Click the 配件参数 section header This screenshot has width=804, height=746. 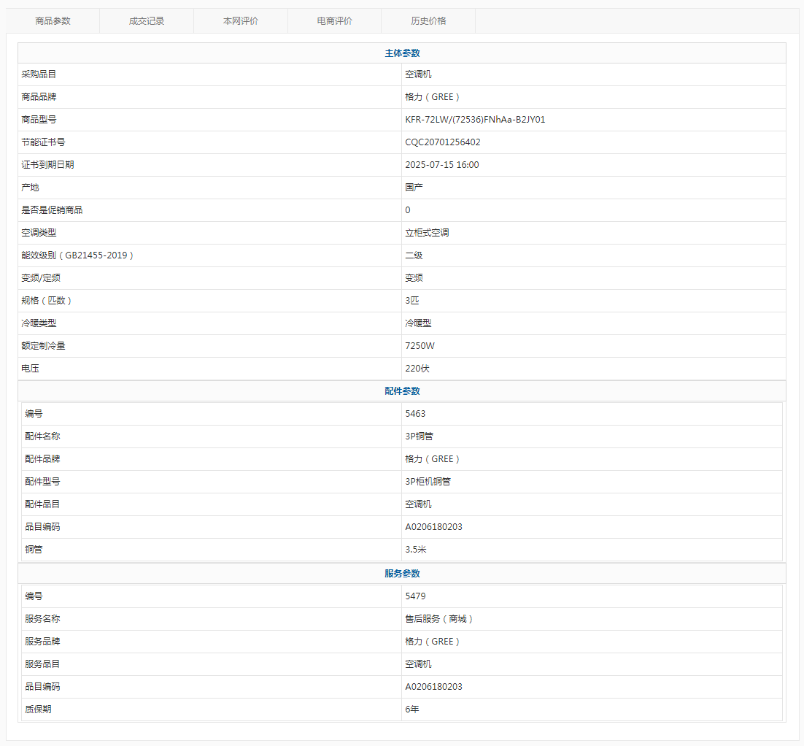(x=402, y=391)
